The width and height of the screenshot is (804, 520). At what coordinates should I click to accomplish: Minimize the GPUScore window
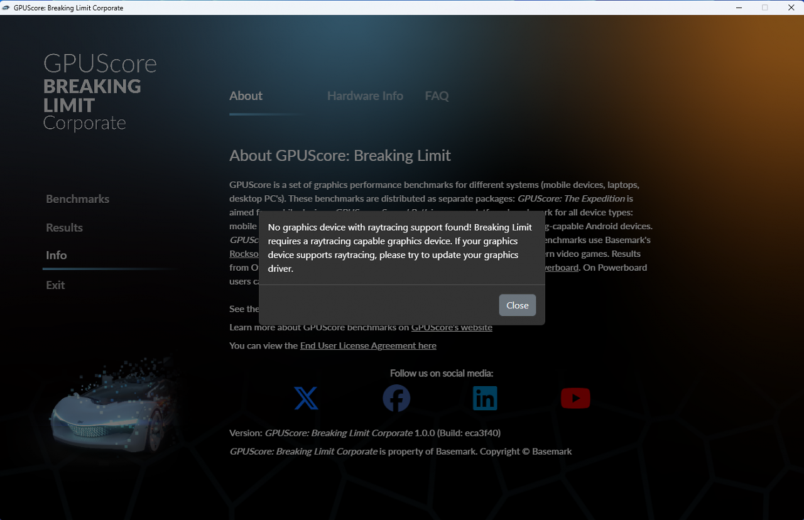click(739, 8)
